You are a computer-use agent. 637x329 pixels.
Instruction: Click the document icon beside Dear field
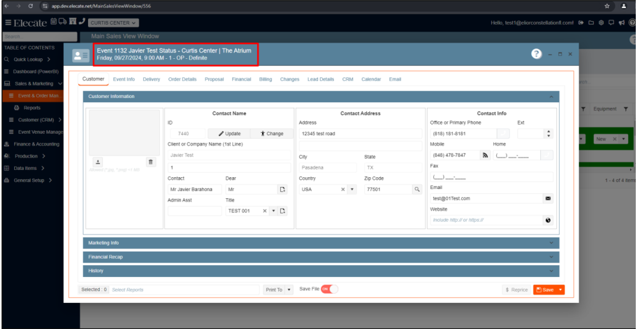tap(283, 189)
